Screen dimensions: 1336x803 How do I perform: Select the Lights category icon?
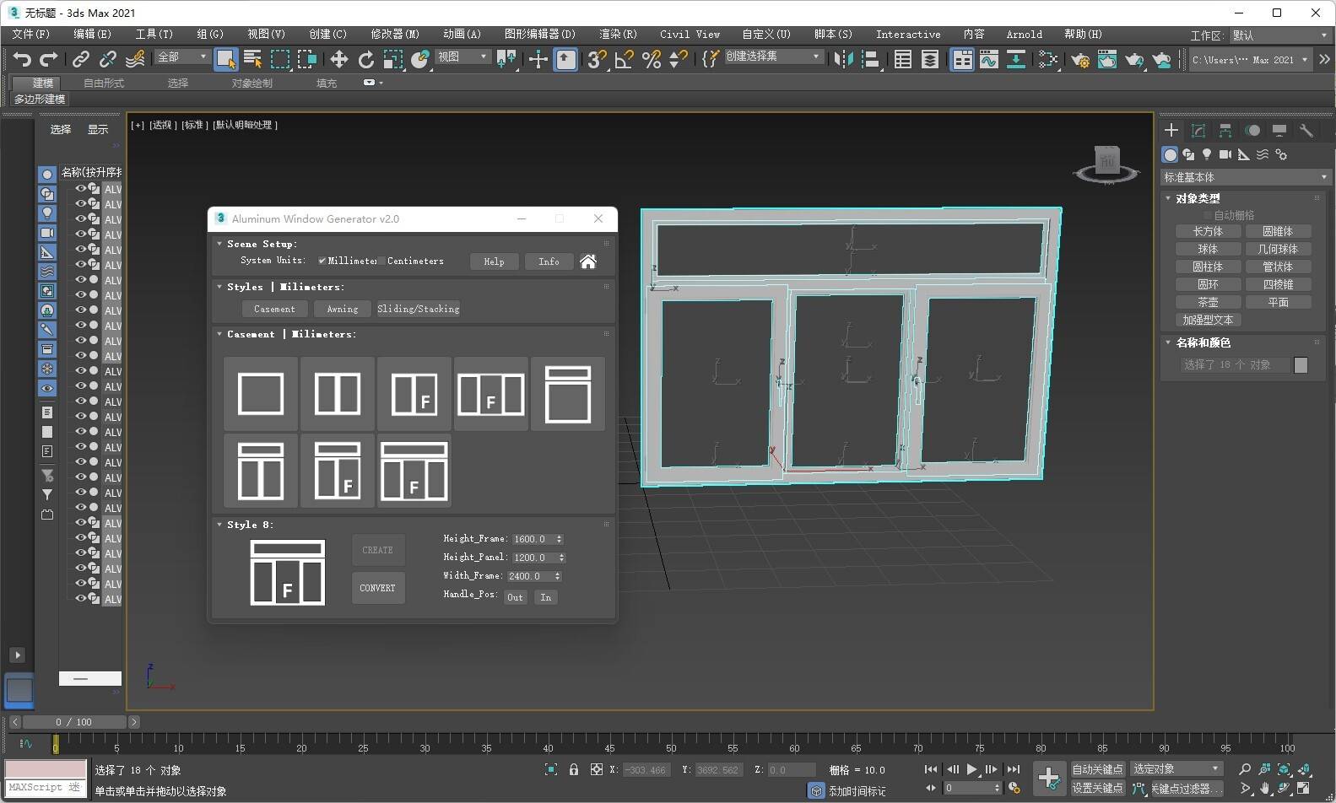(x=1207, y=154)
